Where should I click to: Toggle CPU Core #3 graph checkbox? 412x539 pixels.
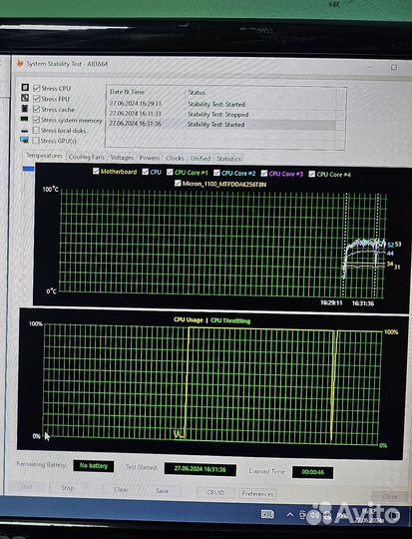click(x=264, y=174)
